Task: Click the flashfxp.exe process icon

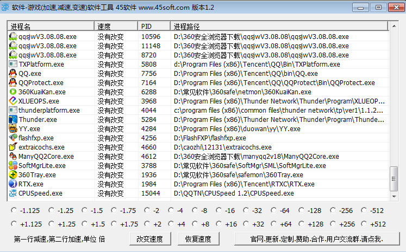Action: [x=13, y=138]
